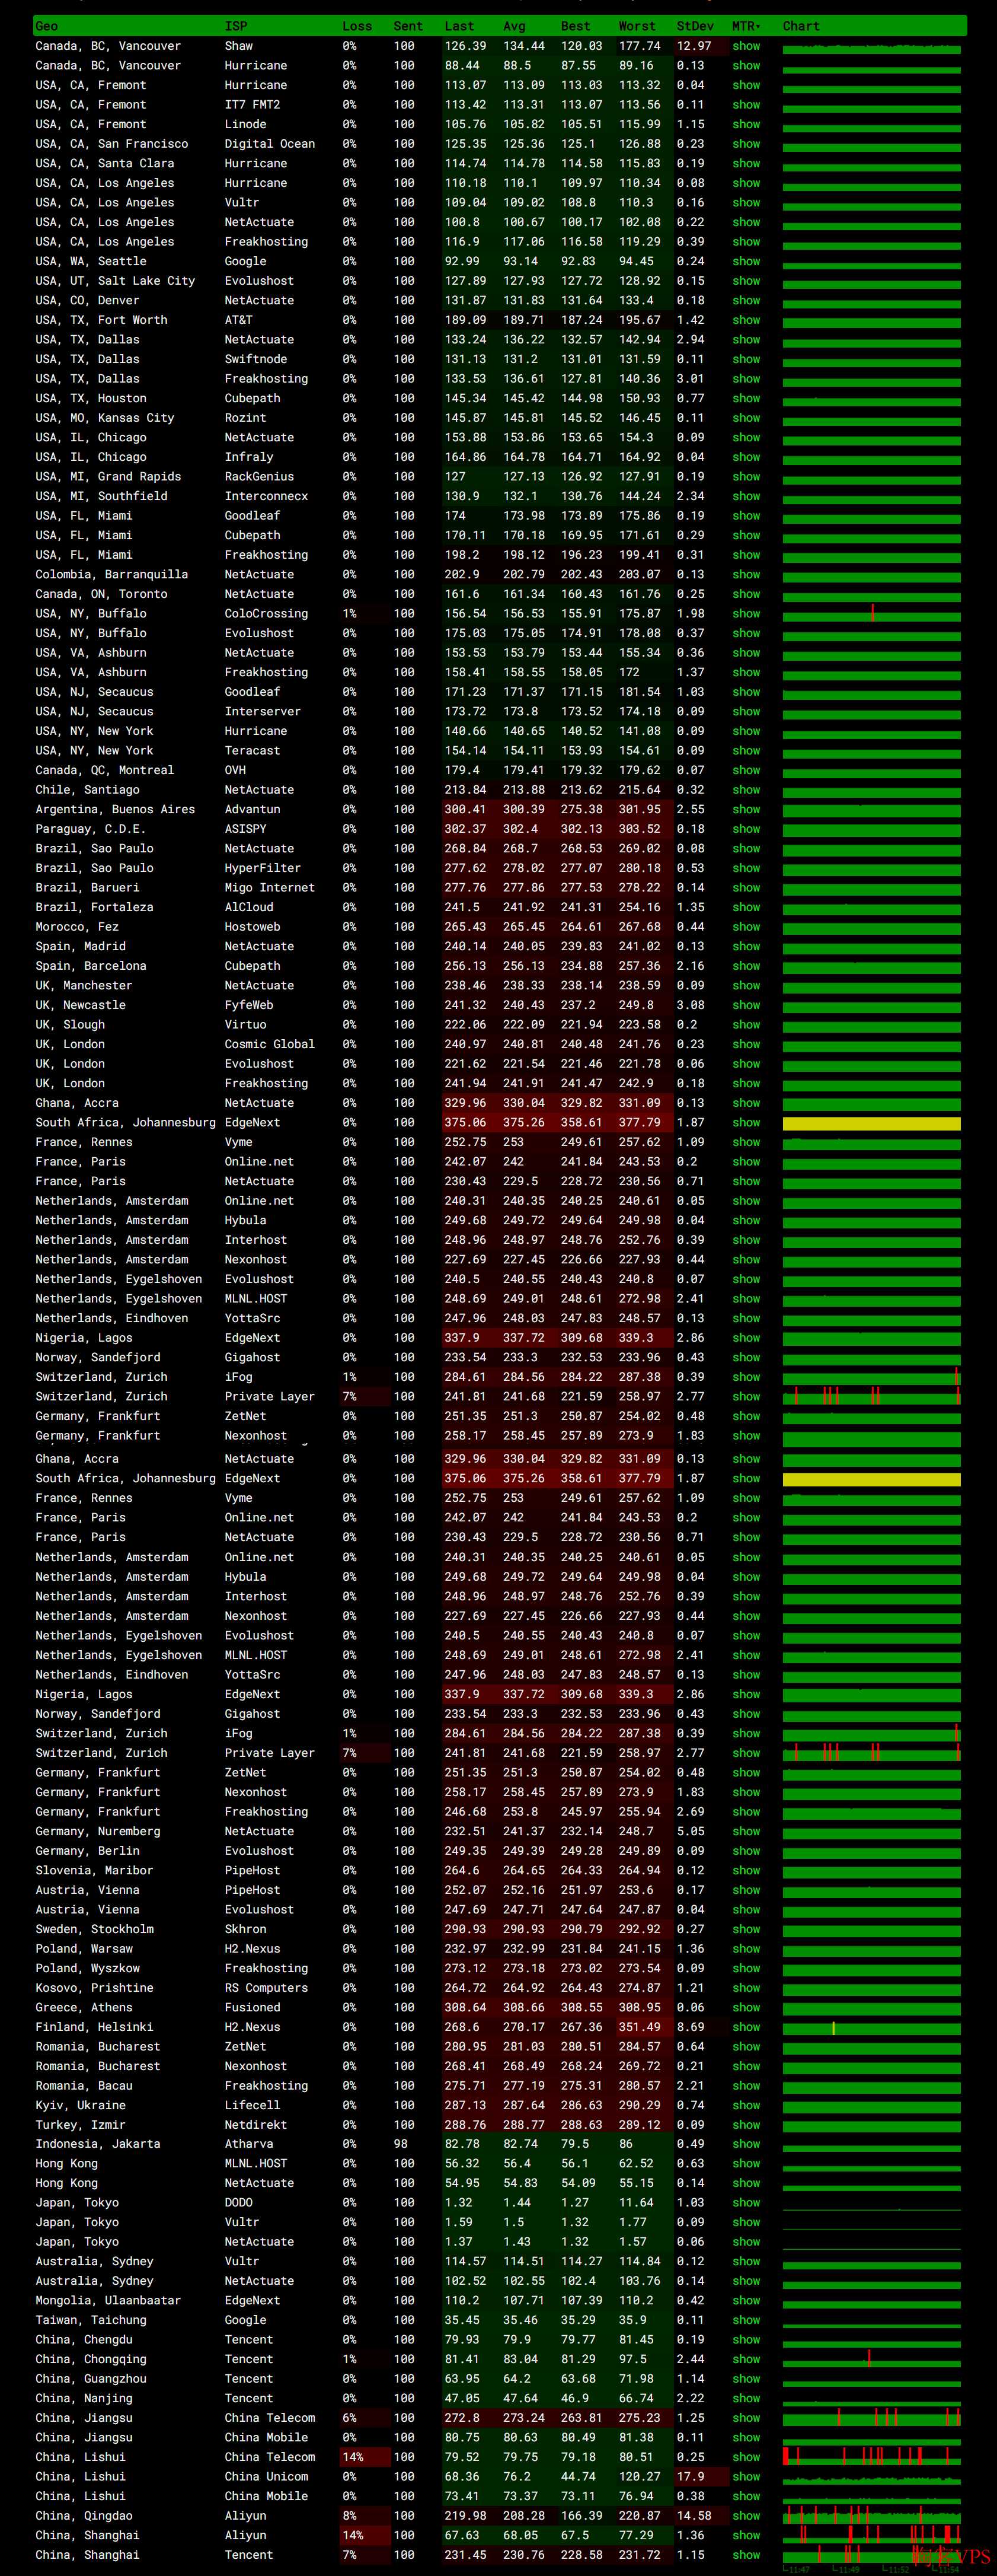997x2576 pixels.
Task: Select the 'Interconnecx' ISP cell
Action: pyautogui.click(x=267, y=496)
